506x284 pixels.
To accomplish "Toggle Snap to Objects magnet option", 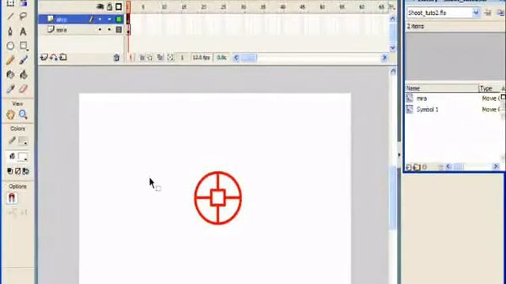I will (x=12, y=198).
